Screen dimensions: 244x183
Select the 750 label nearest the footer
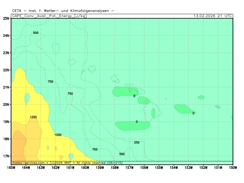coord(95,149)
